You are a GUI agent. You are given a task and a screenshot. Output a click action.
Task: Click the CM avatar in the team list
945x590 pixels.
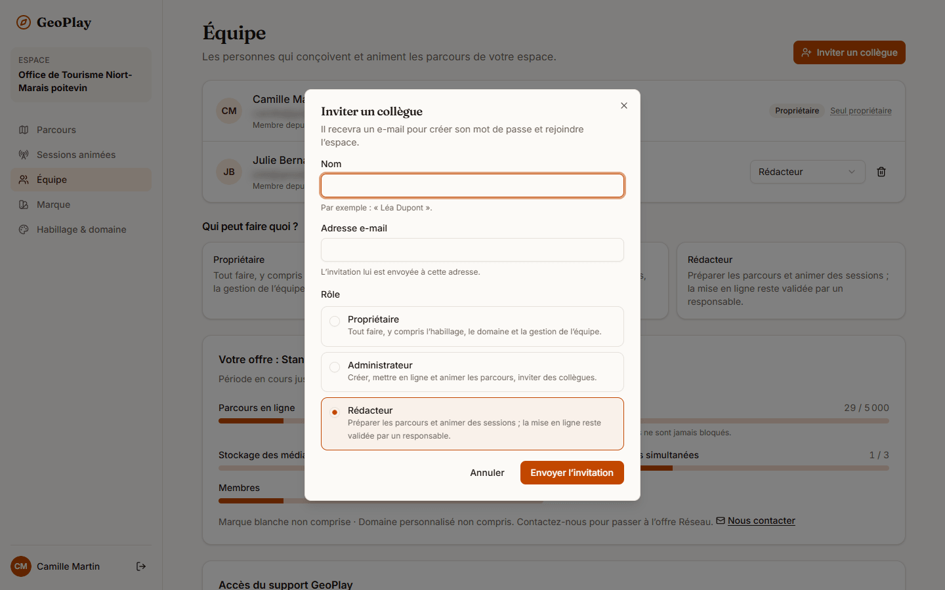point(229,111)
